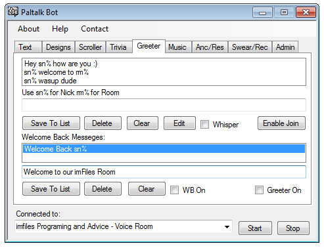Click Save To List for welcome back messages
This screenshot has height=250, width=324.
[x=51, y=189]
